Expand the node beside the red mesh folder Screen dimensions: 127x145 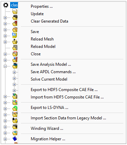5,24
